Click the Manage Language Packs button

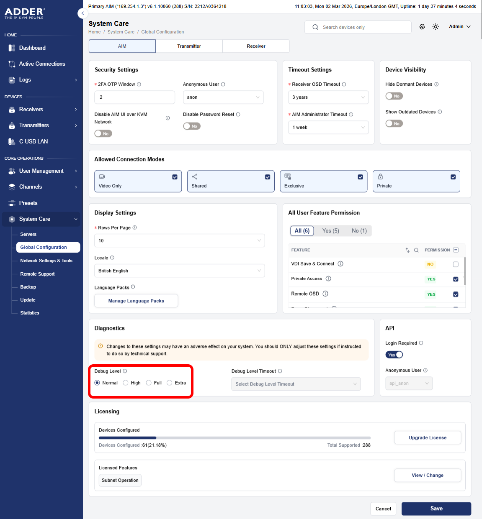(136, 301)
